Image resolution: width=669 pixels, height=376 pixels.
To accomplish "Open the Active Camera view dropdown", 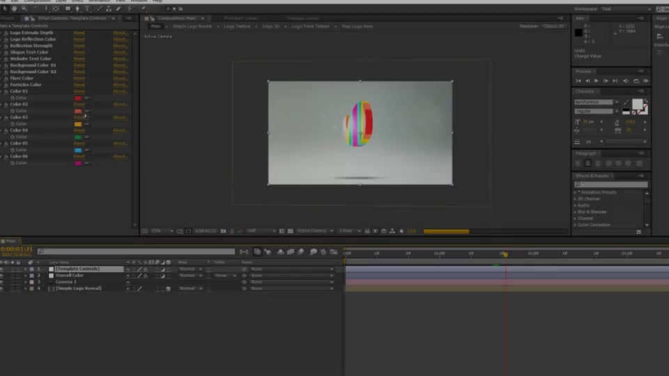I will pos(314,231).
